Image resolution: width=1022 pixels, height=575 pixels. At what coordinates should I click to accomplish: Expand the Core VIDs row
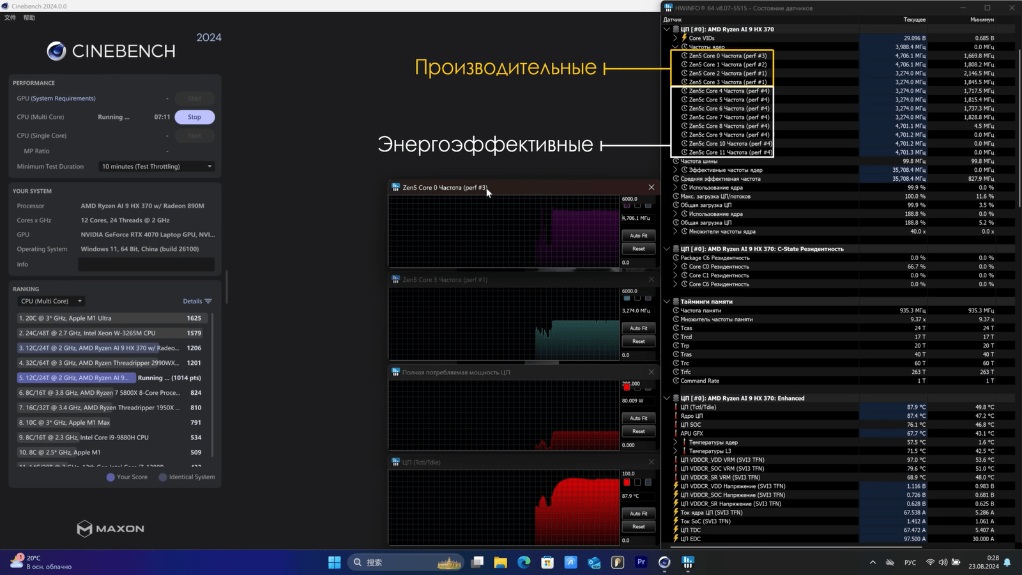pos(675,38)
